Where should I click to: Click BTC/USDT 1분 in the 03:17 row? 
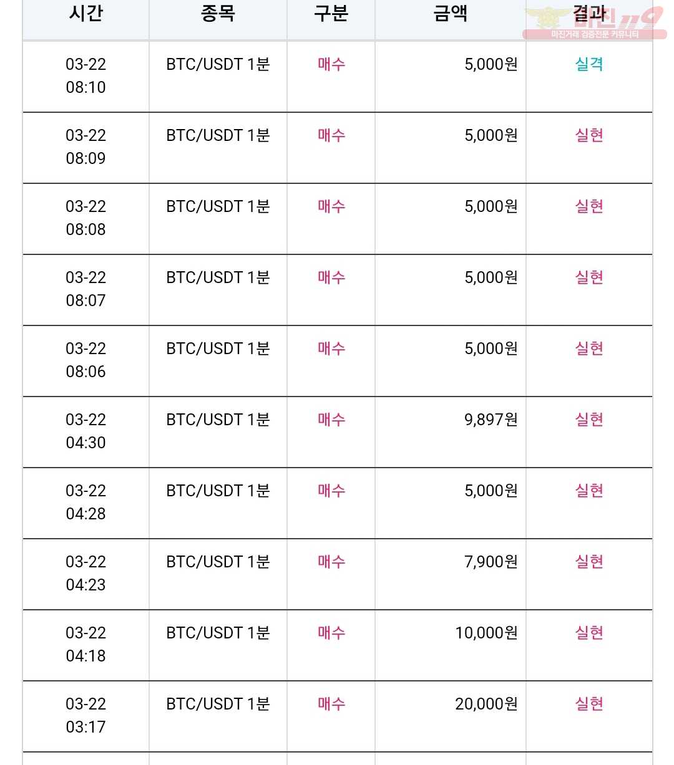[x=218, y=704]
